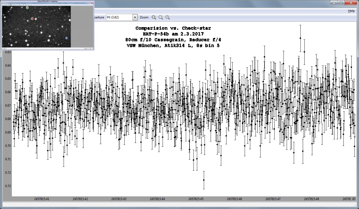Click the highest outlier point near 2457815.48
Image resolution: width=359 pixels, height=209 pixels.
[x=300, y=38]
